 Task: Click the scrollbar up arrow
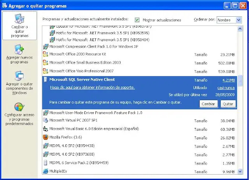point(240,29)
